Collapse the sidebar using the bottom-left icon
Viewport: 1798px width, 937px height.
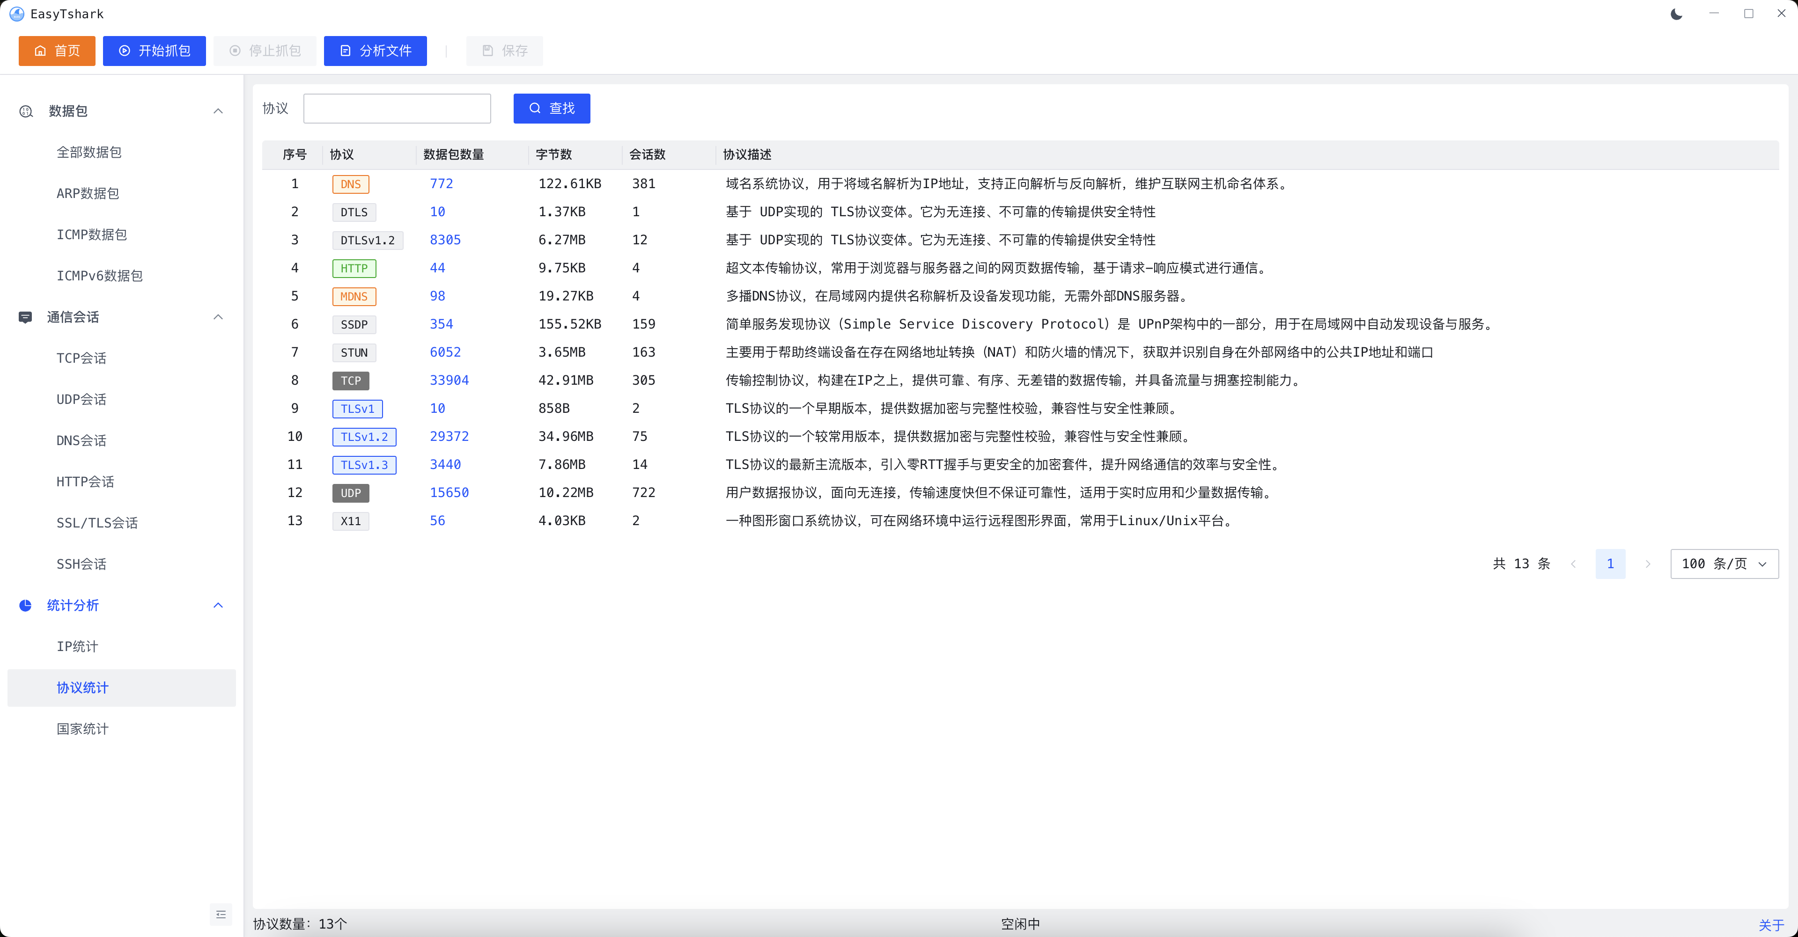click(x=221, y=914)
